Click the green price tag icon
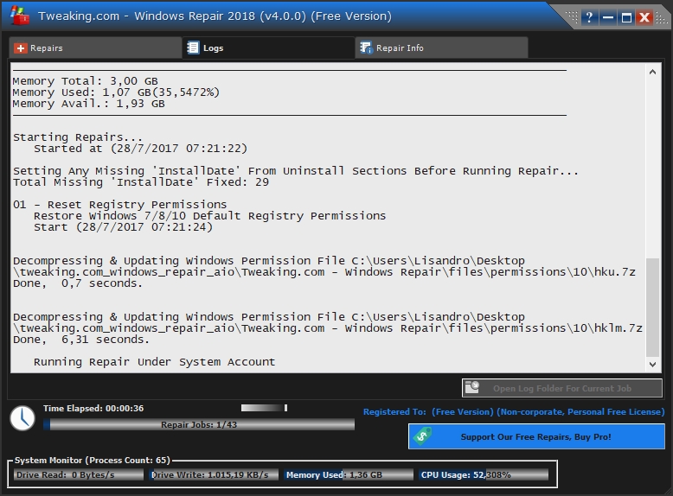Screen dimensions: 673x496 [423, 436]
